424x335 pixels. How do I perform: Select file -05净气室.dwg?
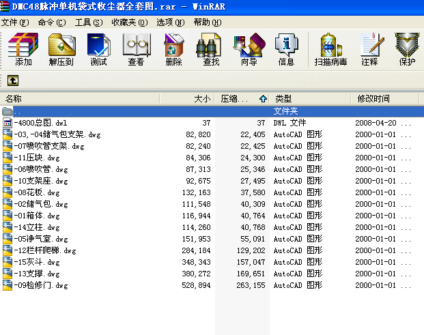coord(41,239)
